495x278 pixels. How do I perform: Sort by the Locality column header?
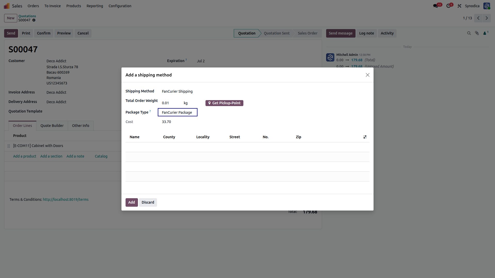(x=203, y=137)
